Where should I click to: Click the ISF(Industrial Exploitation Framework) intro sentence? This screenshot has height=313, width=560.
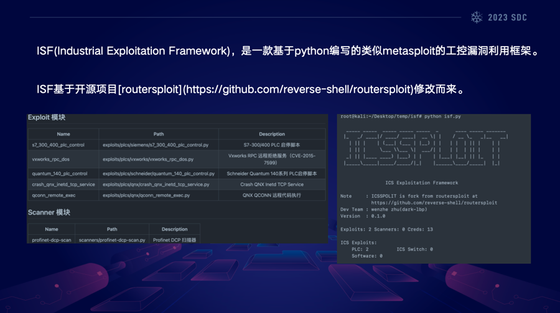(x=288, y=51)
